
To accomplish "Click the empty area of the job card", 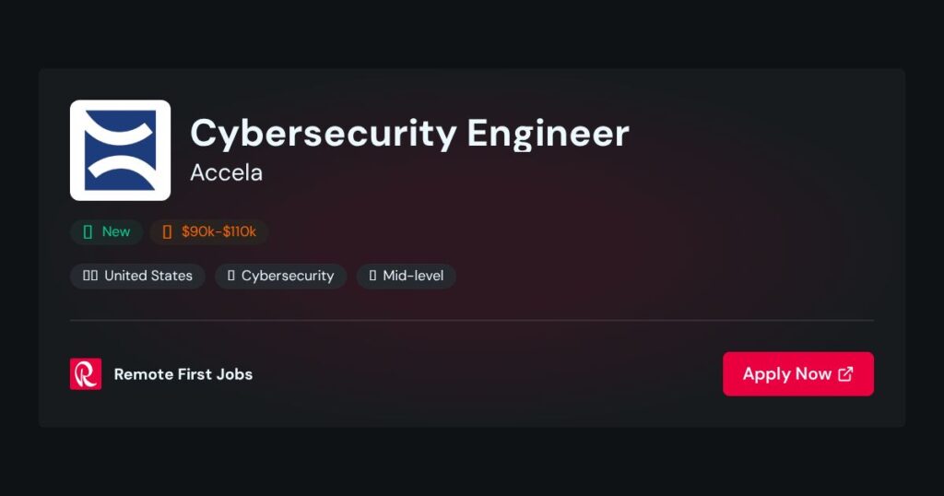I will pyautogui.click(x=662, y=241).
